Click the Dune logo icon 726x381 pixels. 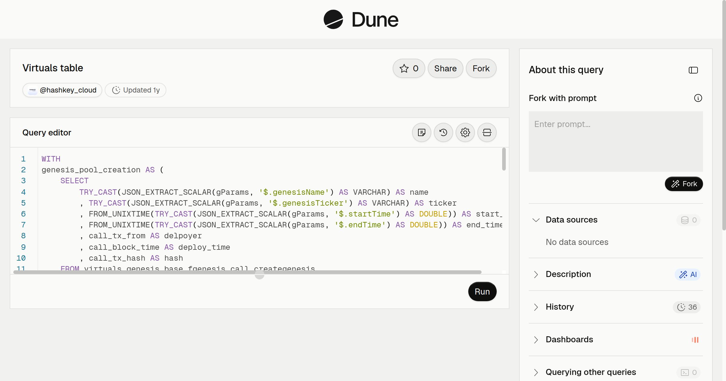point(333,19)
